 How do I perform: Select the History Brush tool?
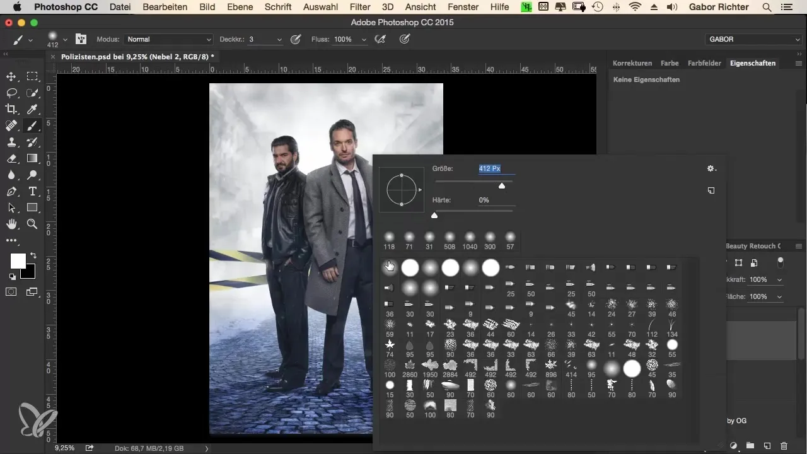tap(32, 143)
